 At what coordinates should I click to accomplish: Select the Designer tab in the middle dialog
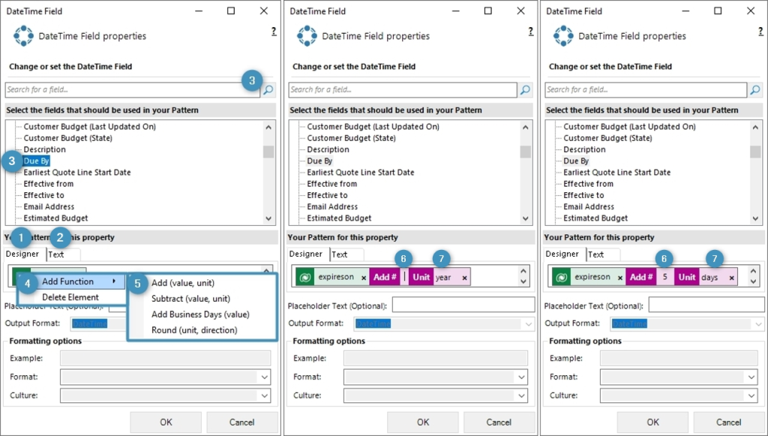point(306,254)
